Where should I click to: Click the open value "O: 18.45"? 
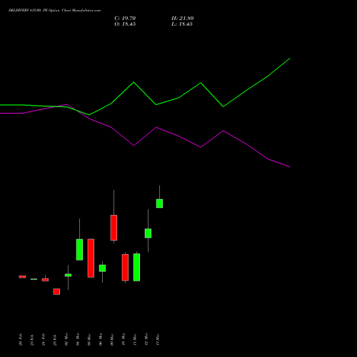(x=125, y=24)
